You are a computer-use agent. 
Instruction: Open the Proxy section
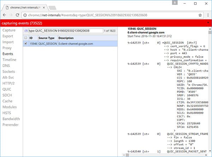(x=7, y=48)
